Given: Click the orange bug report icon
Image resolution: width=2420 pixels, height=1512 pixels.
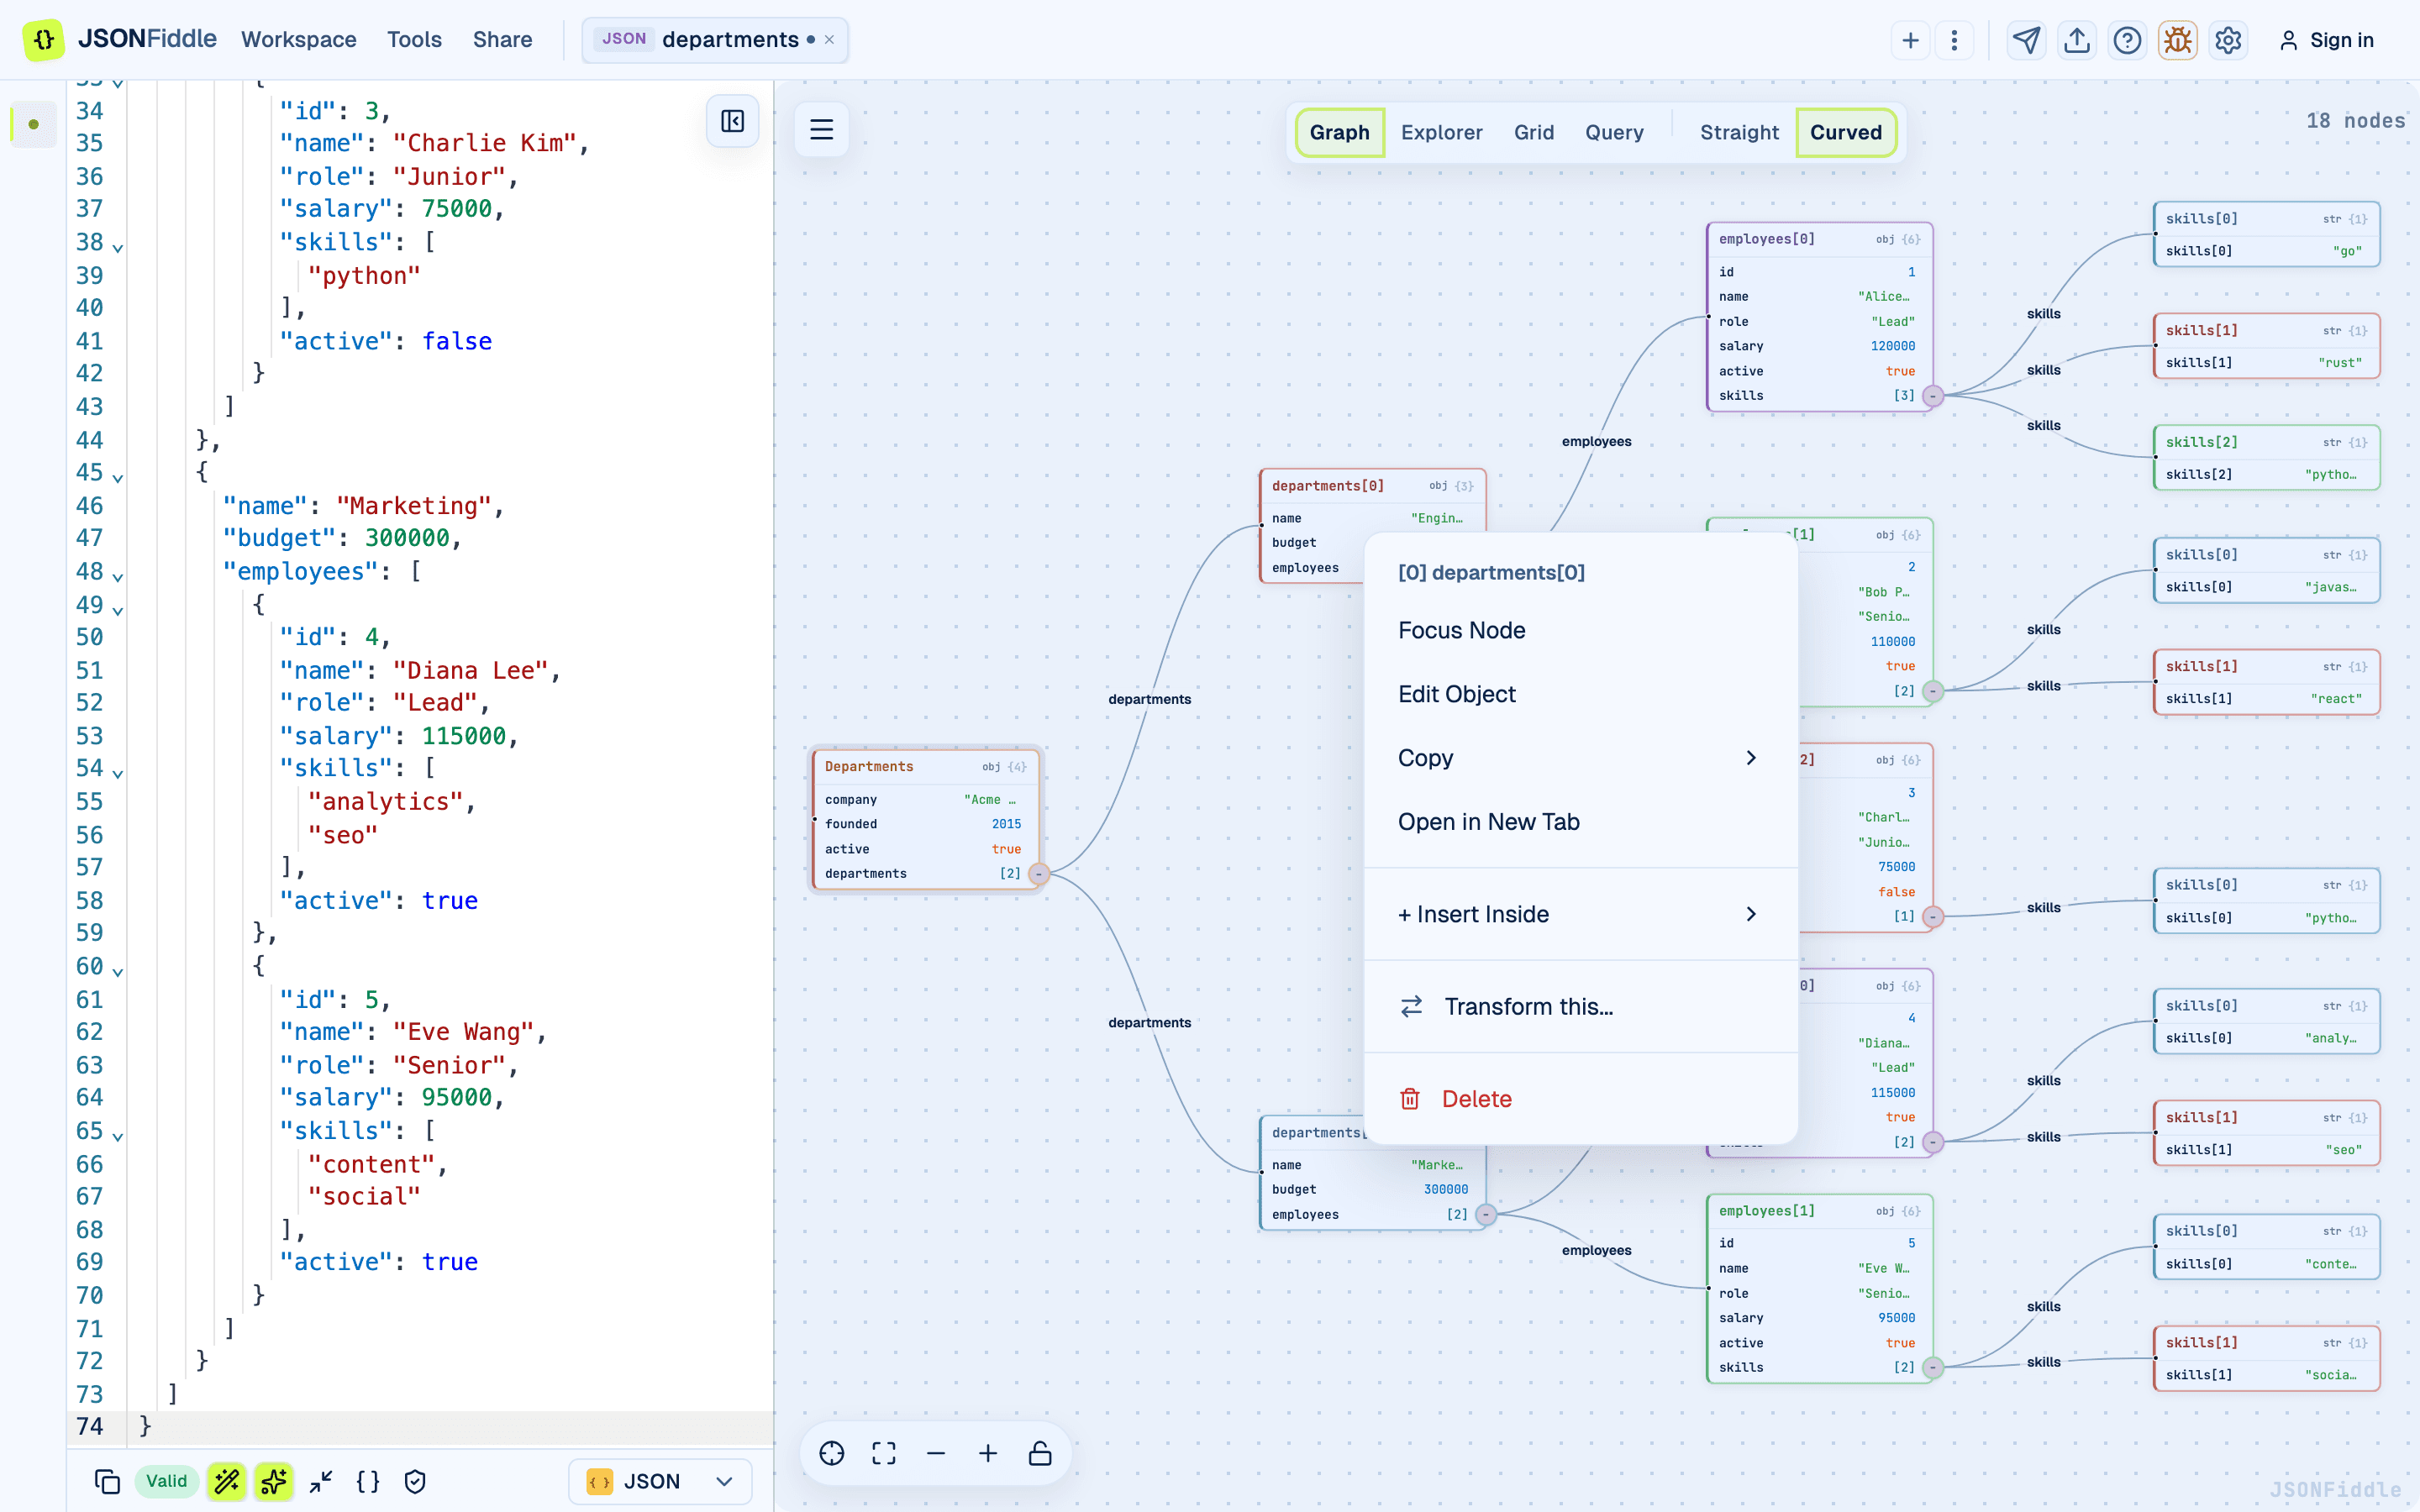Looking at the screenshot, I should click(x=2177, y=40).
